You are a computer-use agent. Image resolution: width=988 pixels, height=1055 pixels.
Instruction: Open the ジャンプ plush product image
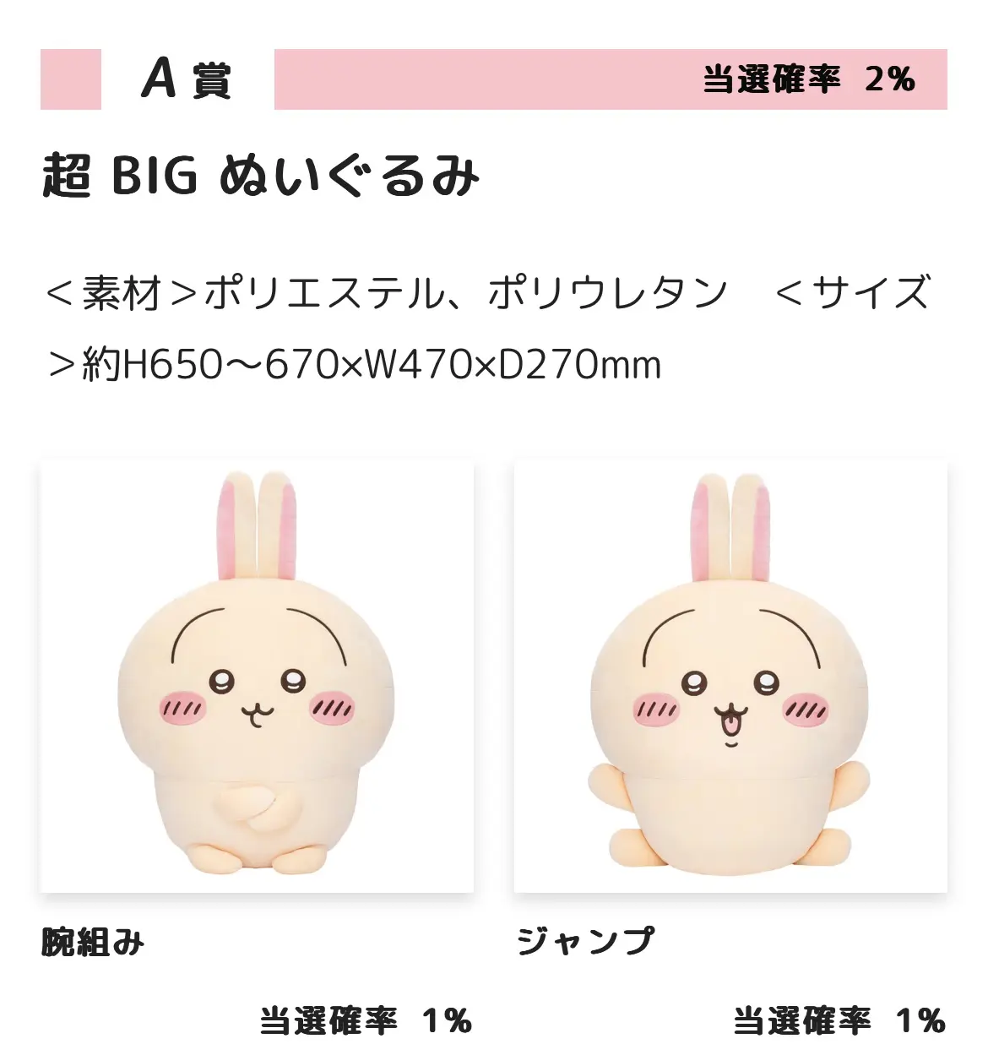[x=730, y=676]
